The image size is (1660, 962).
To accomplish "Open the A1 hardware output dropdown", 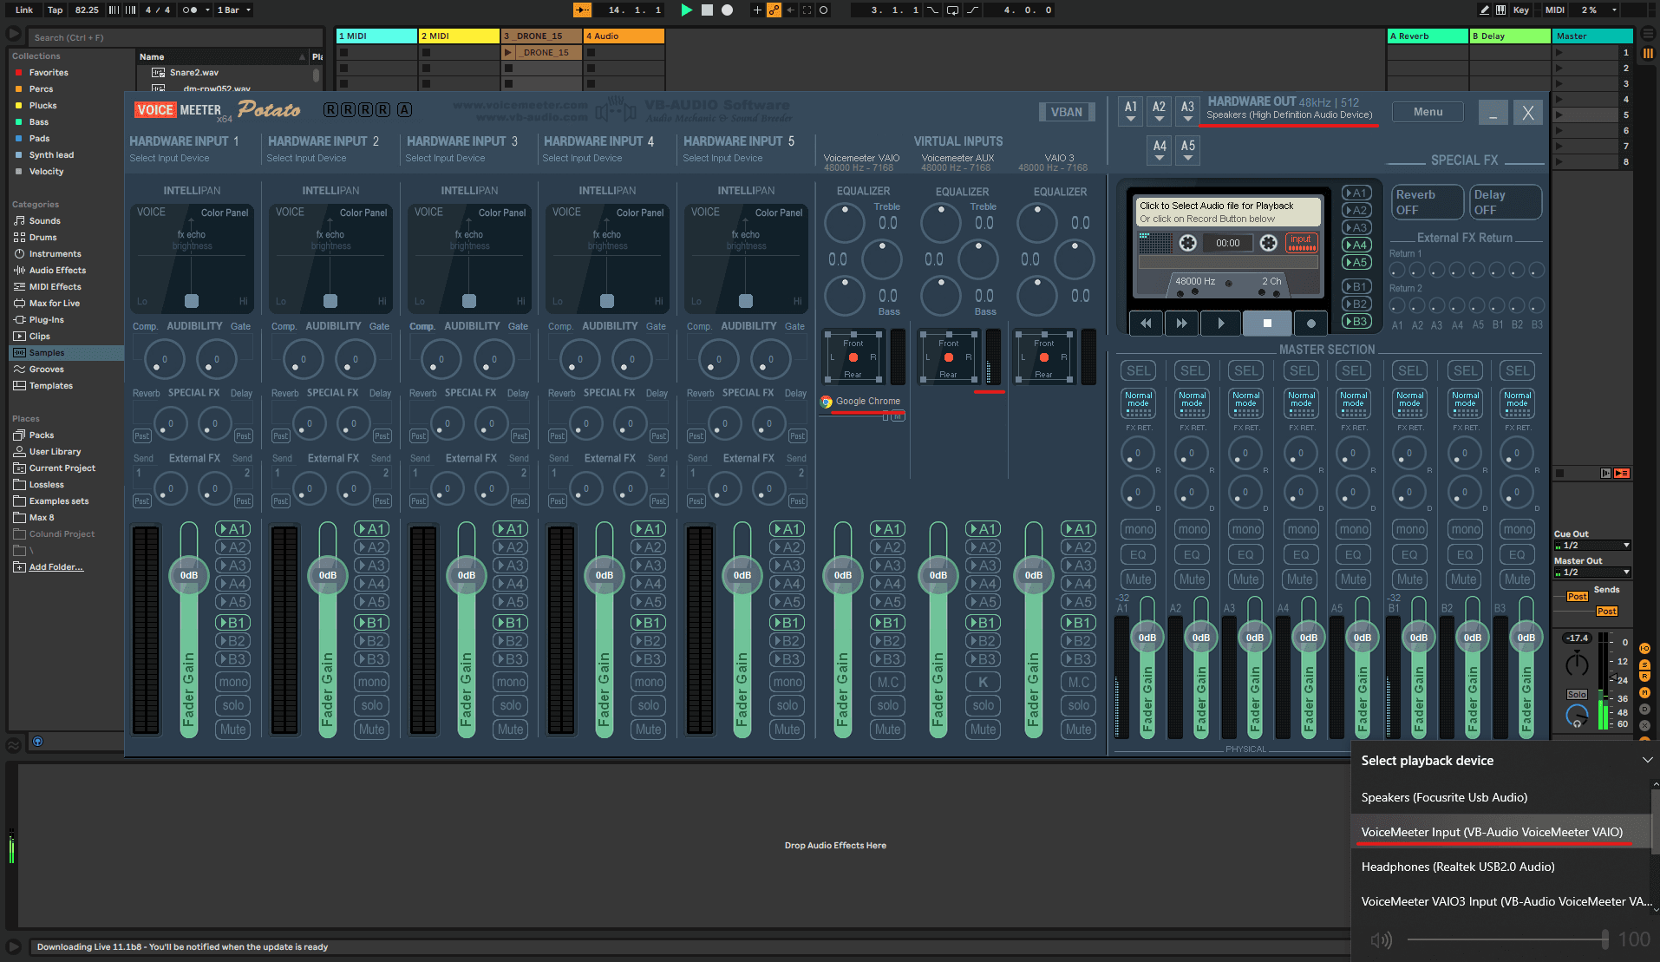I will tap(1130, 111).
